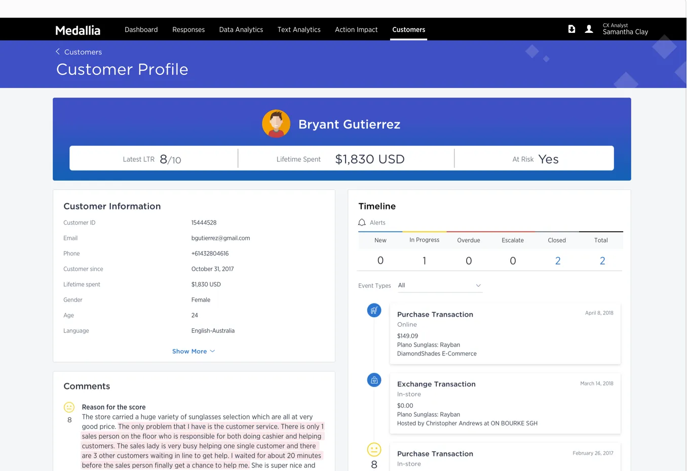
Task: Click the email bgutierrez@gmail.com
Action: (x=220, y=238)
